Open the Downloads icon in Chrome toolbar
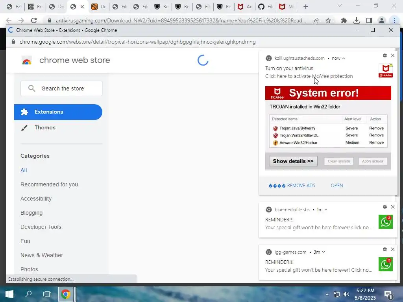 356,20
